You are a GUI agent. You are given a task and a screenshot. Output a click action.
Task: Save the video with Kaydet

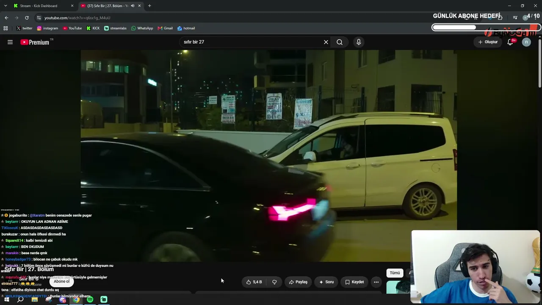[354, 282]
